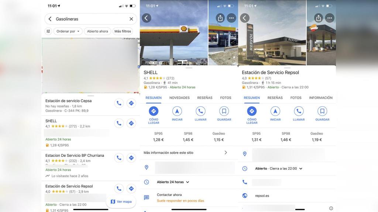
Task: Open the repsol.es website link
Action: coord(262,196)
